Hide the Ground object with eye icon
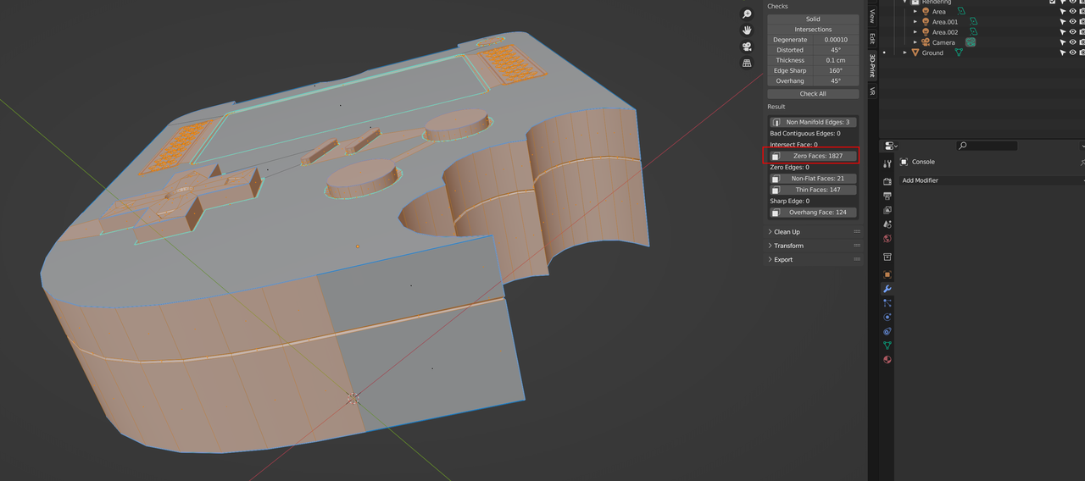 [x=1072, y=53]
